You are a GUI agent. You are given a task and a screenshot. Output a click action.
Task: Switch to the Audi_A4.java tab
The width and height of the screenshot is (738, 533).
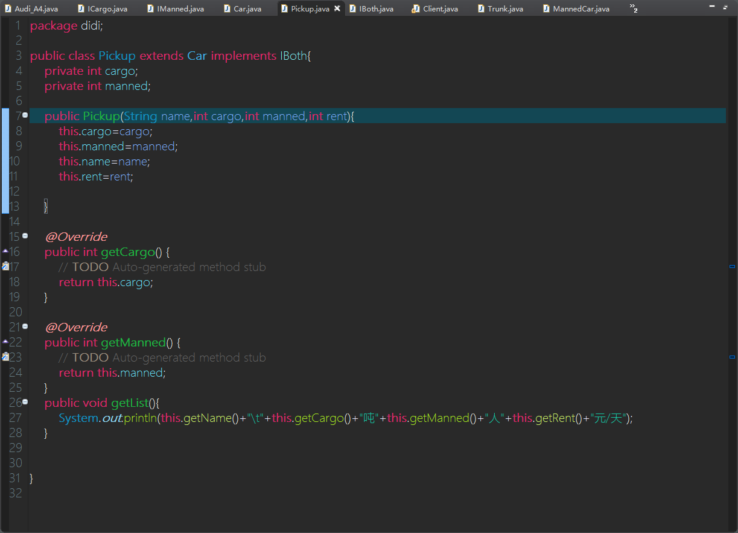coord(36,9)
